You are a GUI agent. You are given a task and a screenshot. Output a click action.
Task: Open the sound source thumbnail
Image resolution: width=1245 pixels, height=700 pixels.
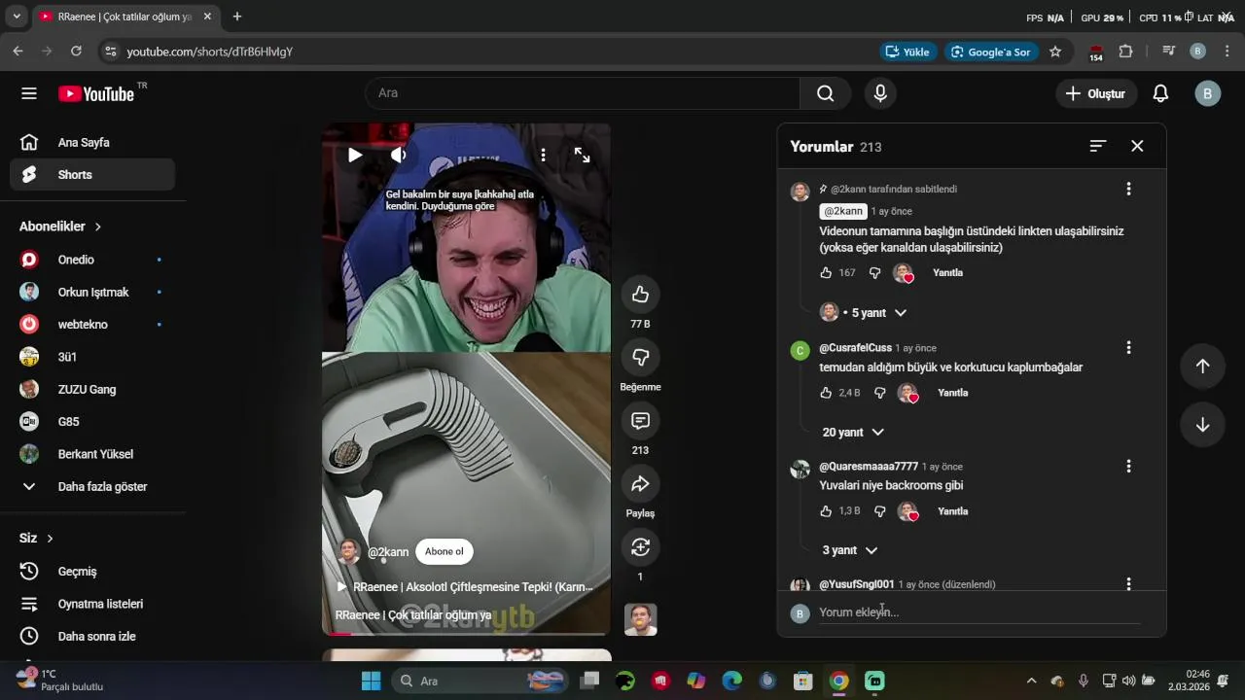[640, 620]
